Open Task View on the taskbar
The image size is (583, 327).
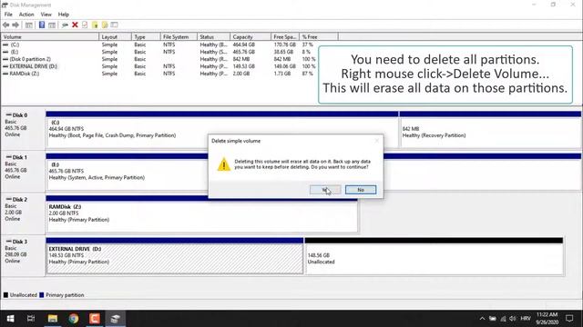31,319
